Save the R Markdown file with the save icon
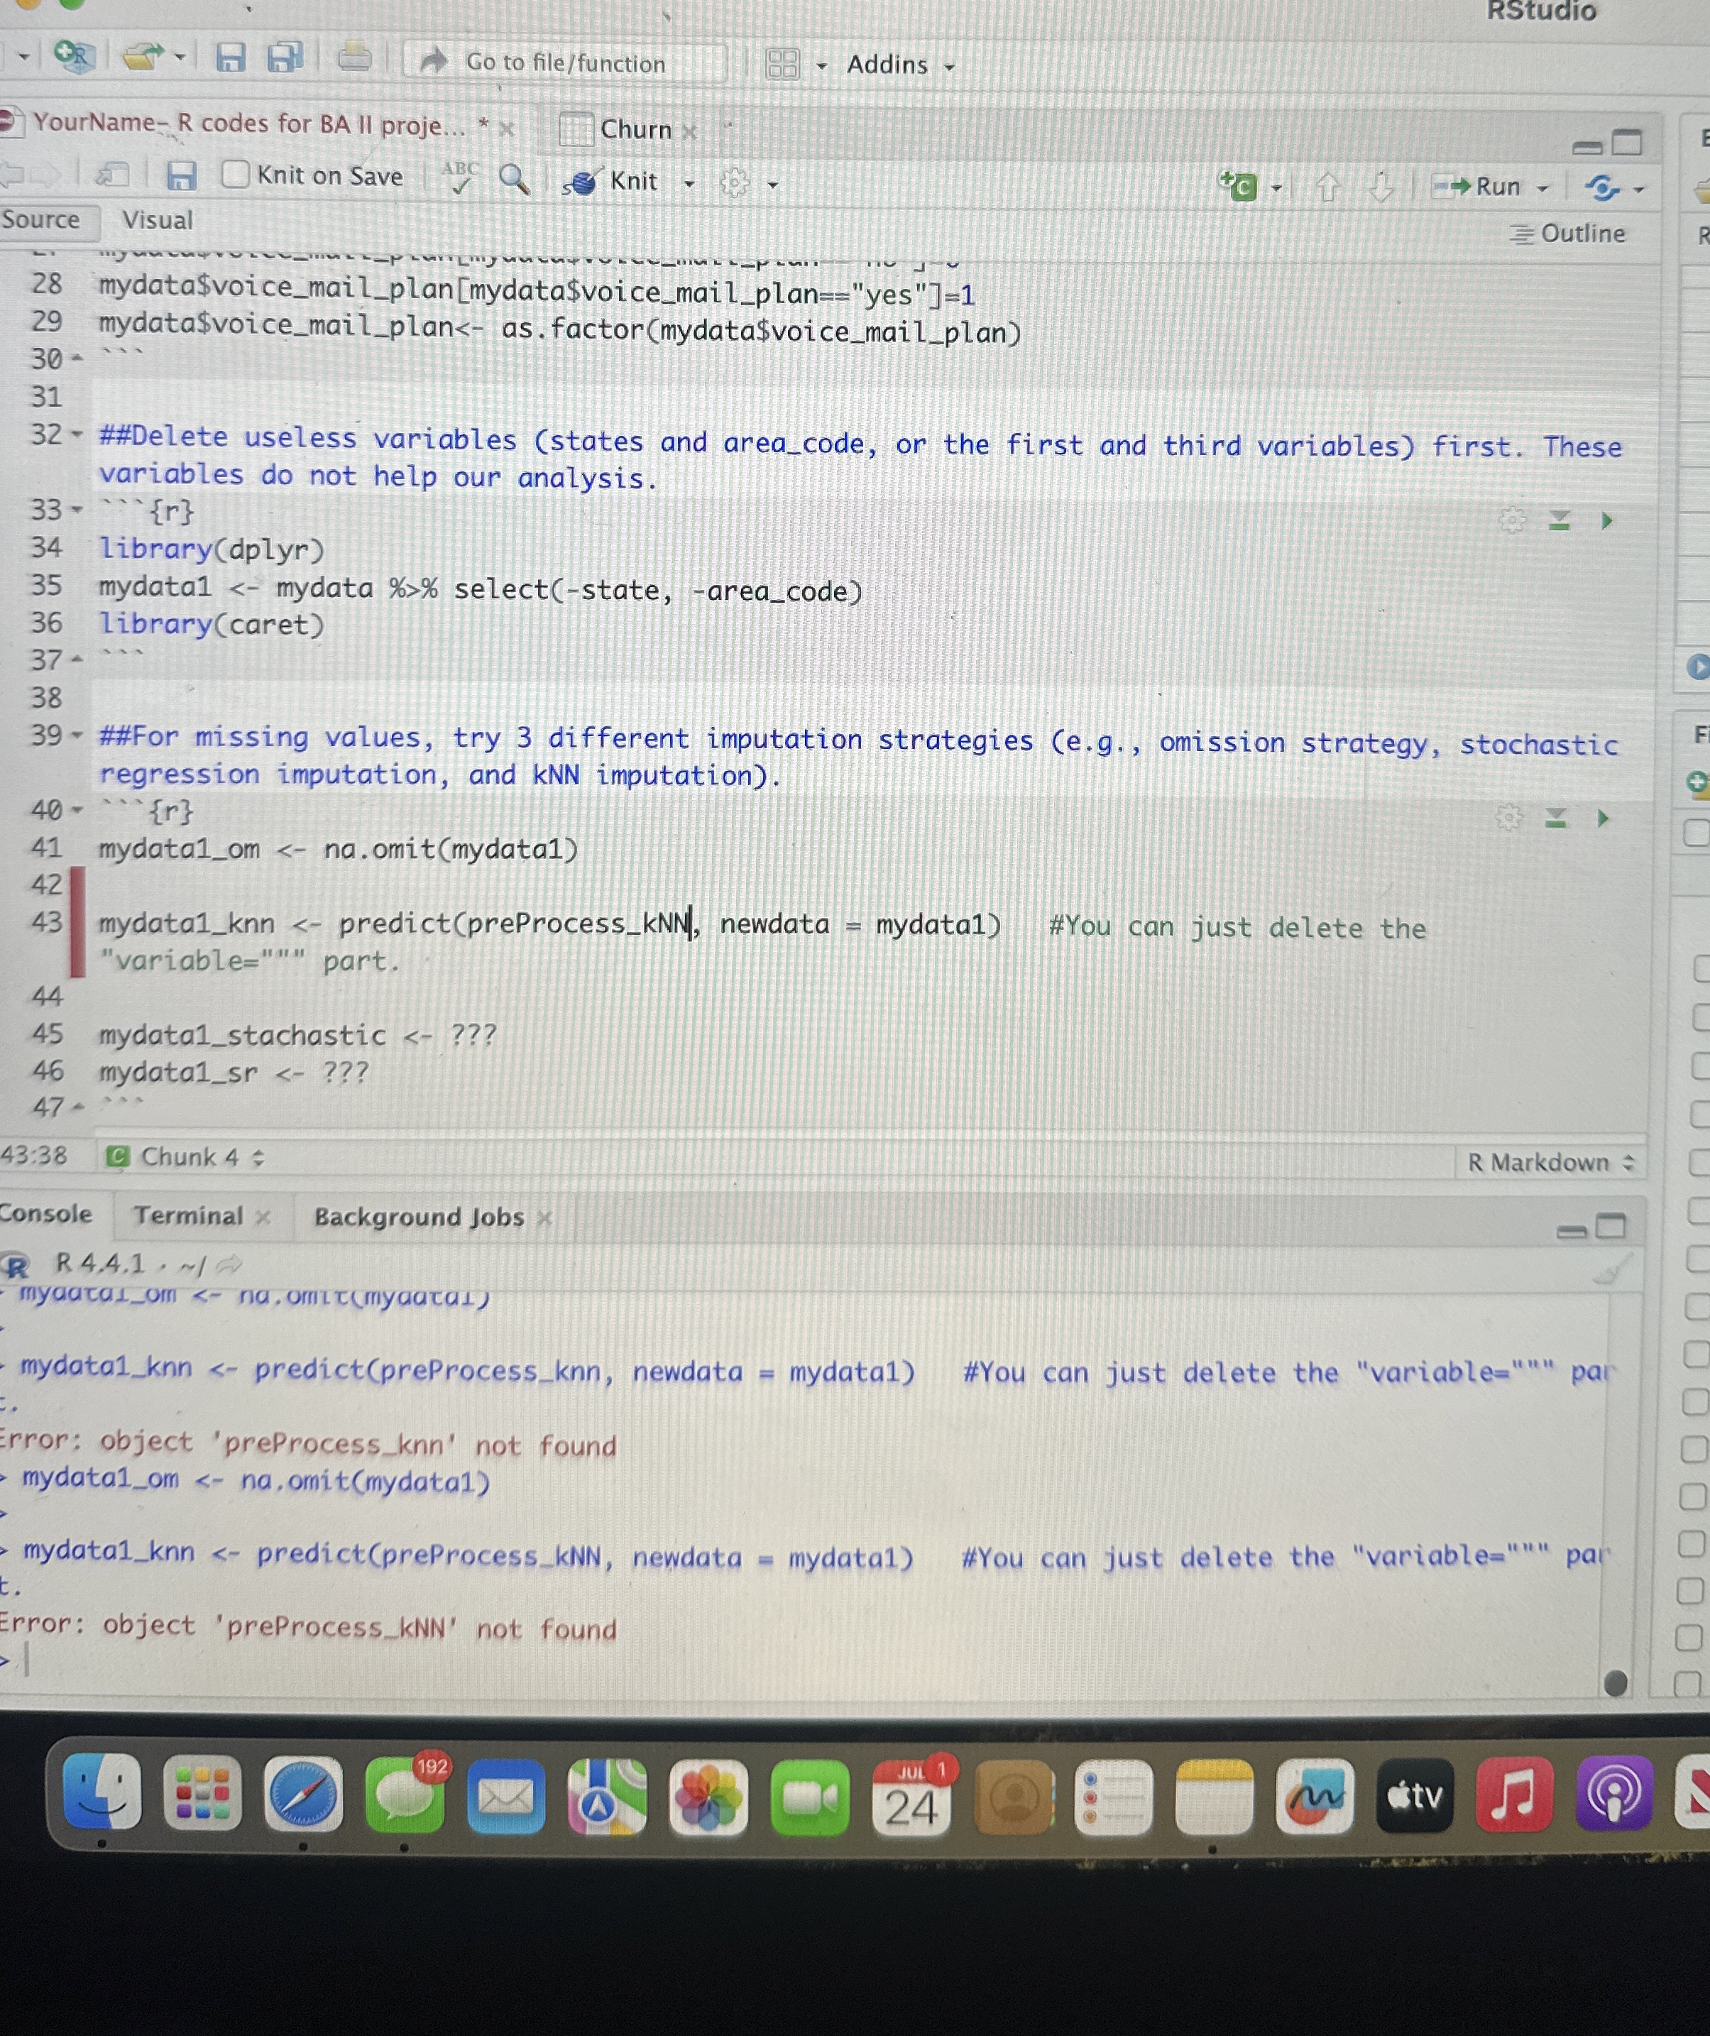 point(183,177)
